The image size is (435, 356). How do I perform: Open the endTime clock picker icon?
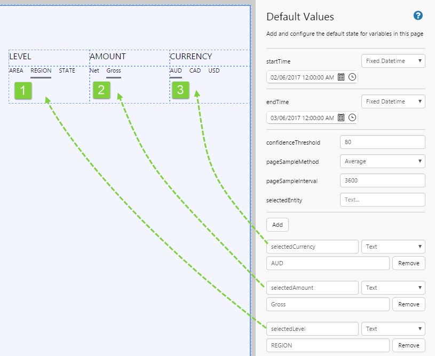[x=352, y=117]
